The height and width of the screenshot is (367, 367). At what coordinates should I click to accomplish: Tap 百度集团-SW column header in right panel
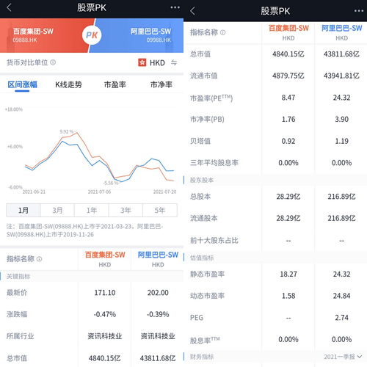pos(288,32)
